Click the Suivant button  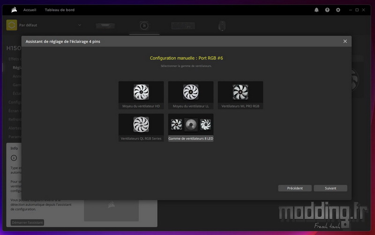[x=330, y=188]
